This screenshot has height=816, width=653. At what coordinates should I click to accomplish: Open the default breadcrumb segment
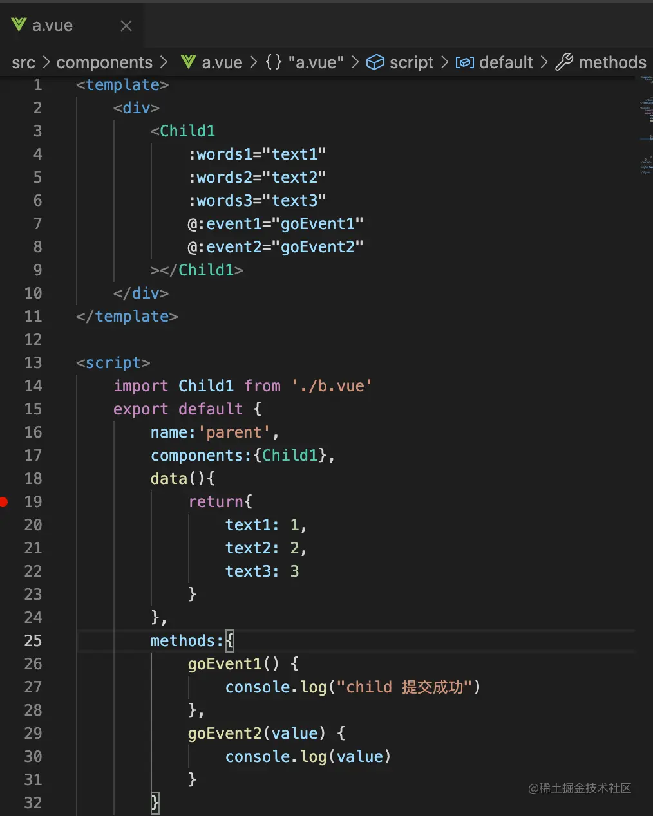click(x=506, y=62)
